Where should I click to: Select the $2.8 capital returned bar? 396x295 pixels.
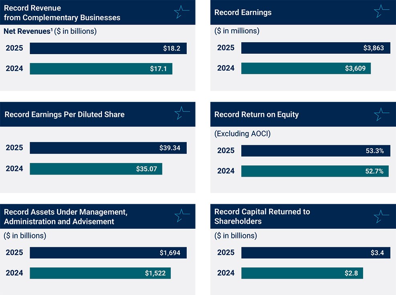point(302,273)
